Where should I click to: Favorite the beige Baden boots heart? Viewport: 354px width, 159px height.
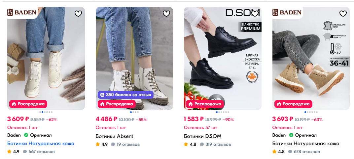pos(343,13)
